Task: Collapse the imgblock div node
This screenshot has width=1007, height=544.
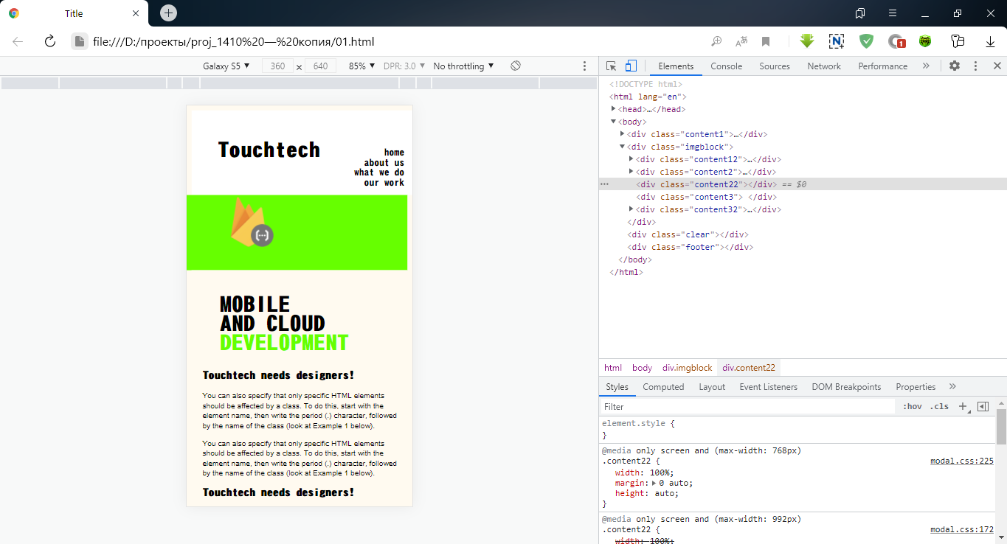Action: (623, 147)
